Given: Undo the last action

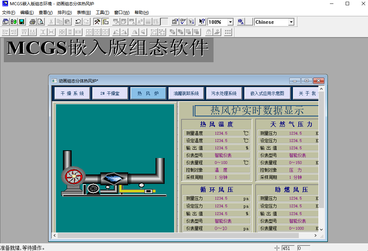Looking at the screenshot, I should (78, 22).
